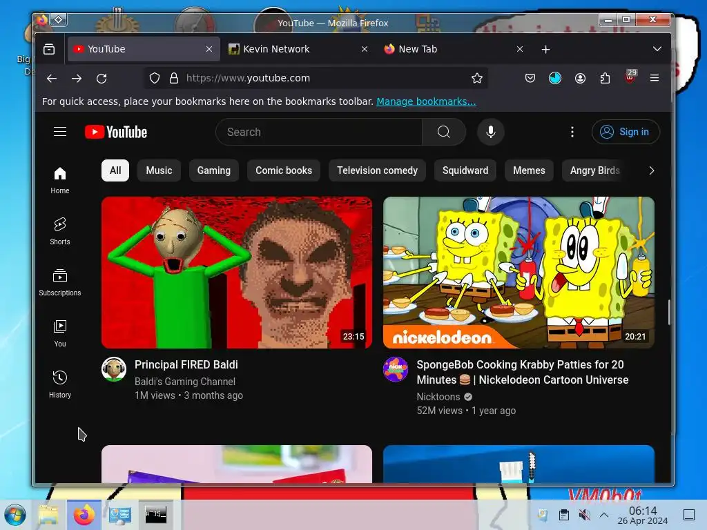Open Subscriptions from the sidebar
Screen dimensions: 707x530
point(60,282)
